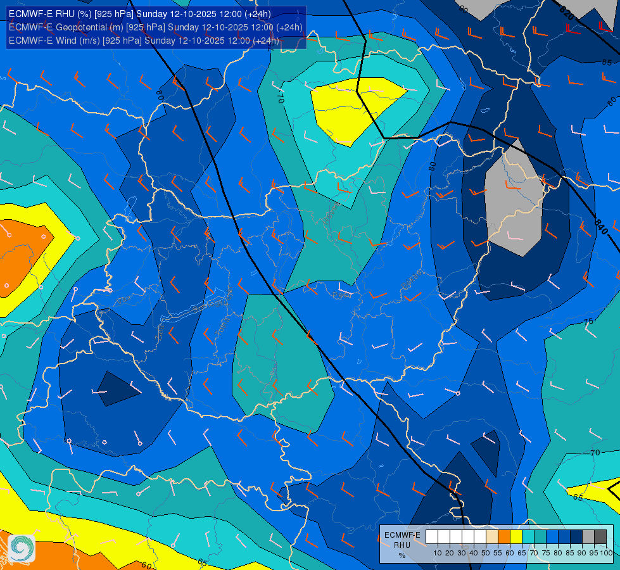Viewport: 620px width, 570px height.
Task: Click the '%' unit label in the legend
Action: click(x=402, y=555)
